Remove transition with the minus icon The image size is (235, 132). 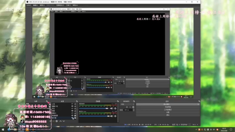pyautogui.click(x=130, y=107)
